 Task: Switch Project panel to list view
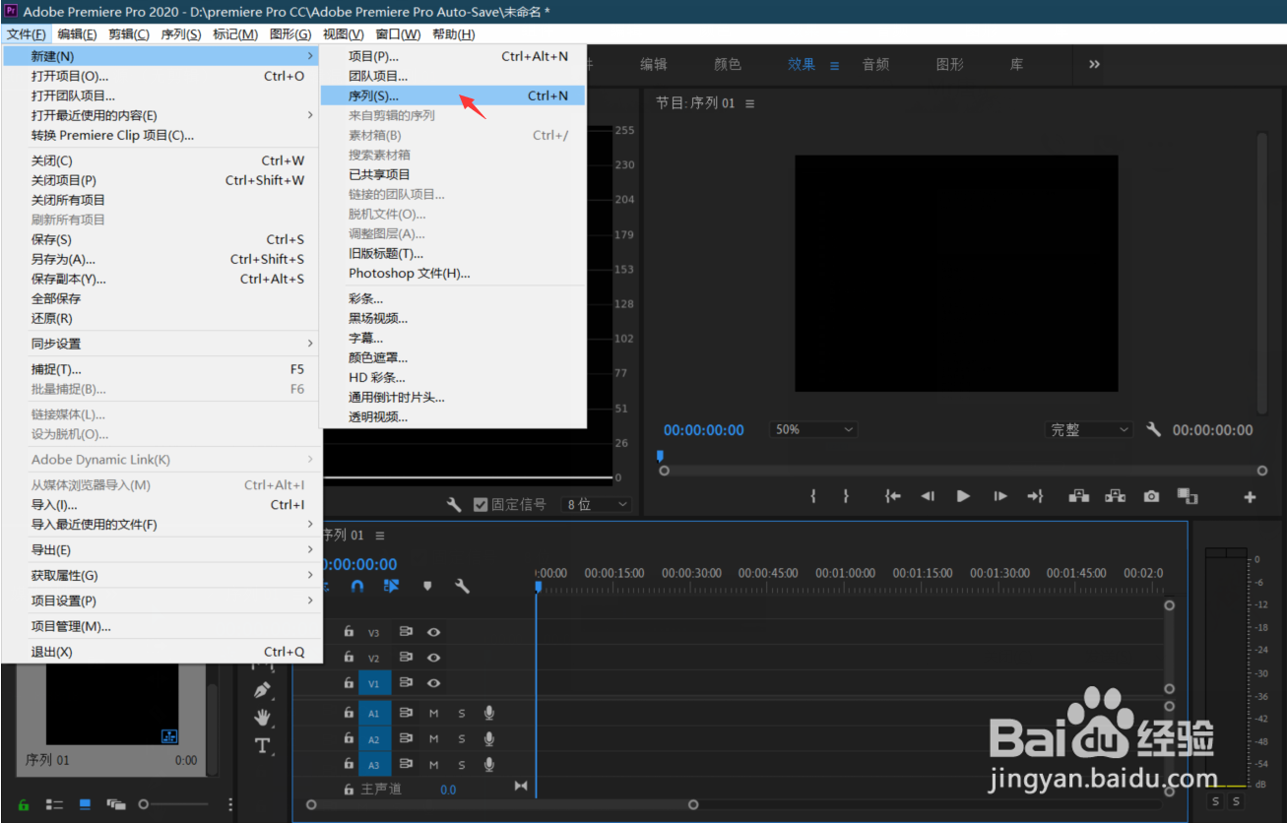pos(55,804)
